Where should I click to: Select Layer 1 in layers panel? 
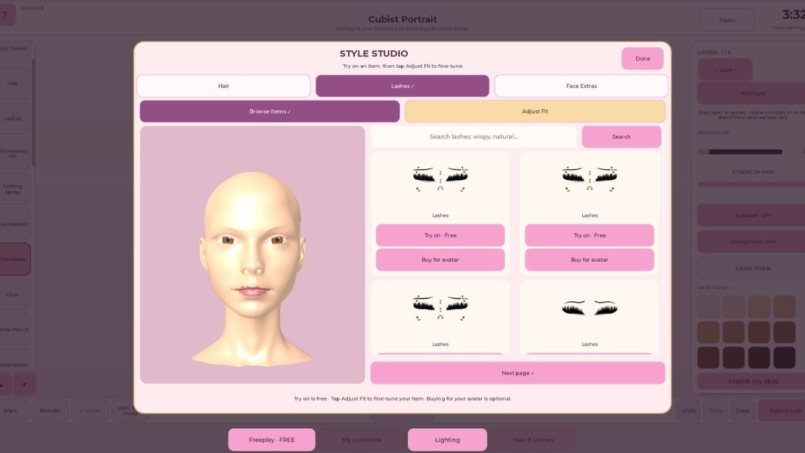(x=725, y=70)
